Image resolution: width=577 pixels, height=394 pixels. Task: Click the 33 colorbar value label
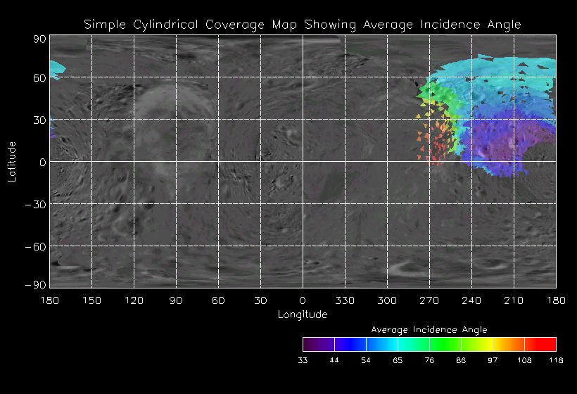pyautogui.click(x=303, y=360)
